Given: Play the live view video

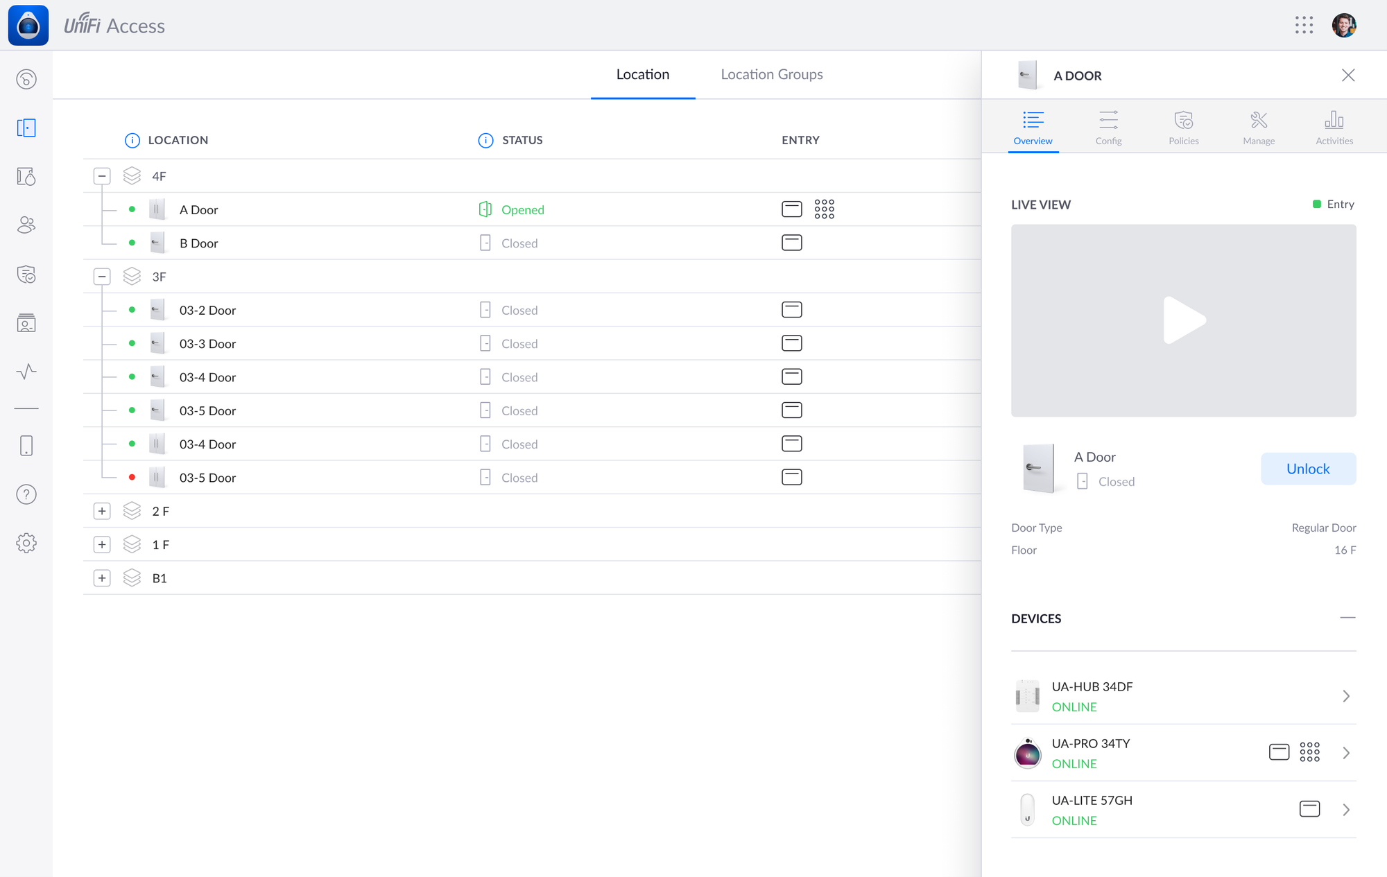Looking at the screenshot, I should coord(1183,320).
